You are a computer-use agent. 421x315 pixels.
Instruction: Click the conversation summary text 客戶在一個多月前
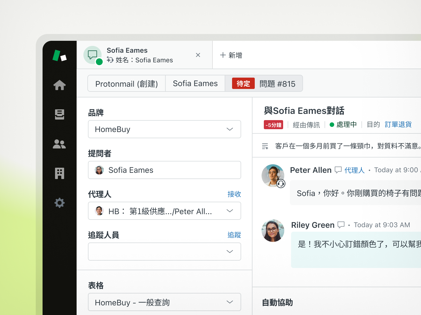(348, 146)
